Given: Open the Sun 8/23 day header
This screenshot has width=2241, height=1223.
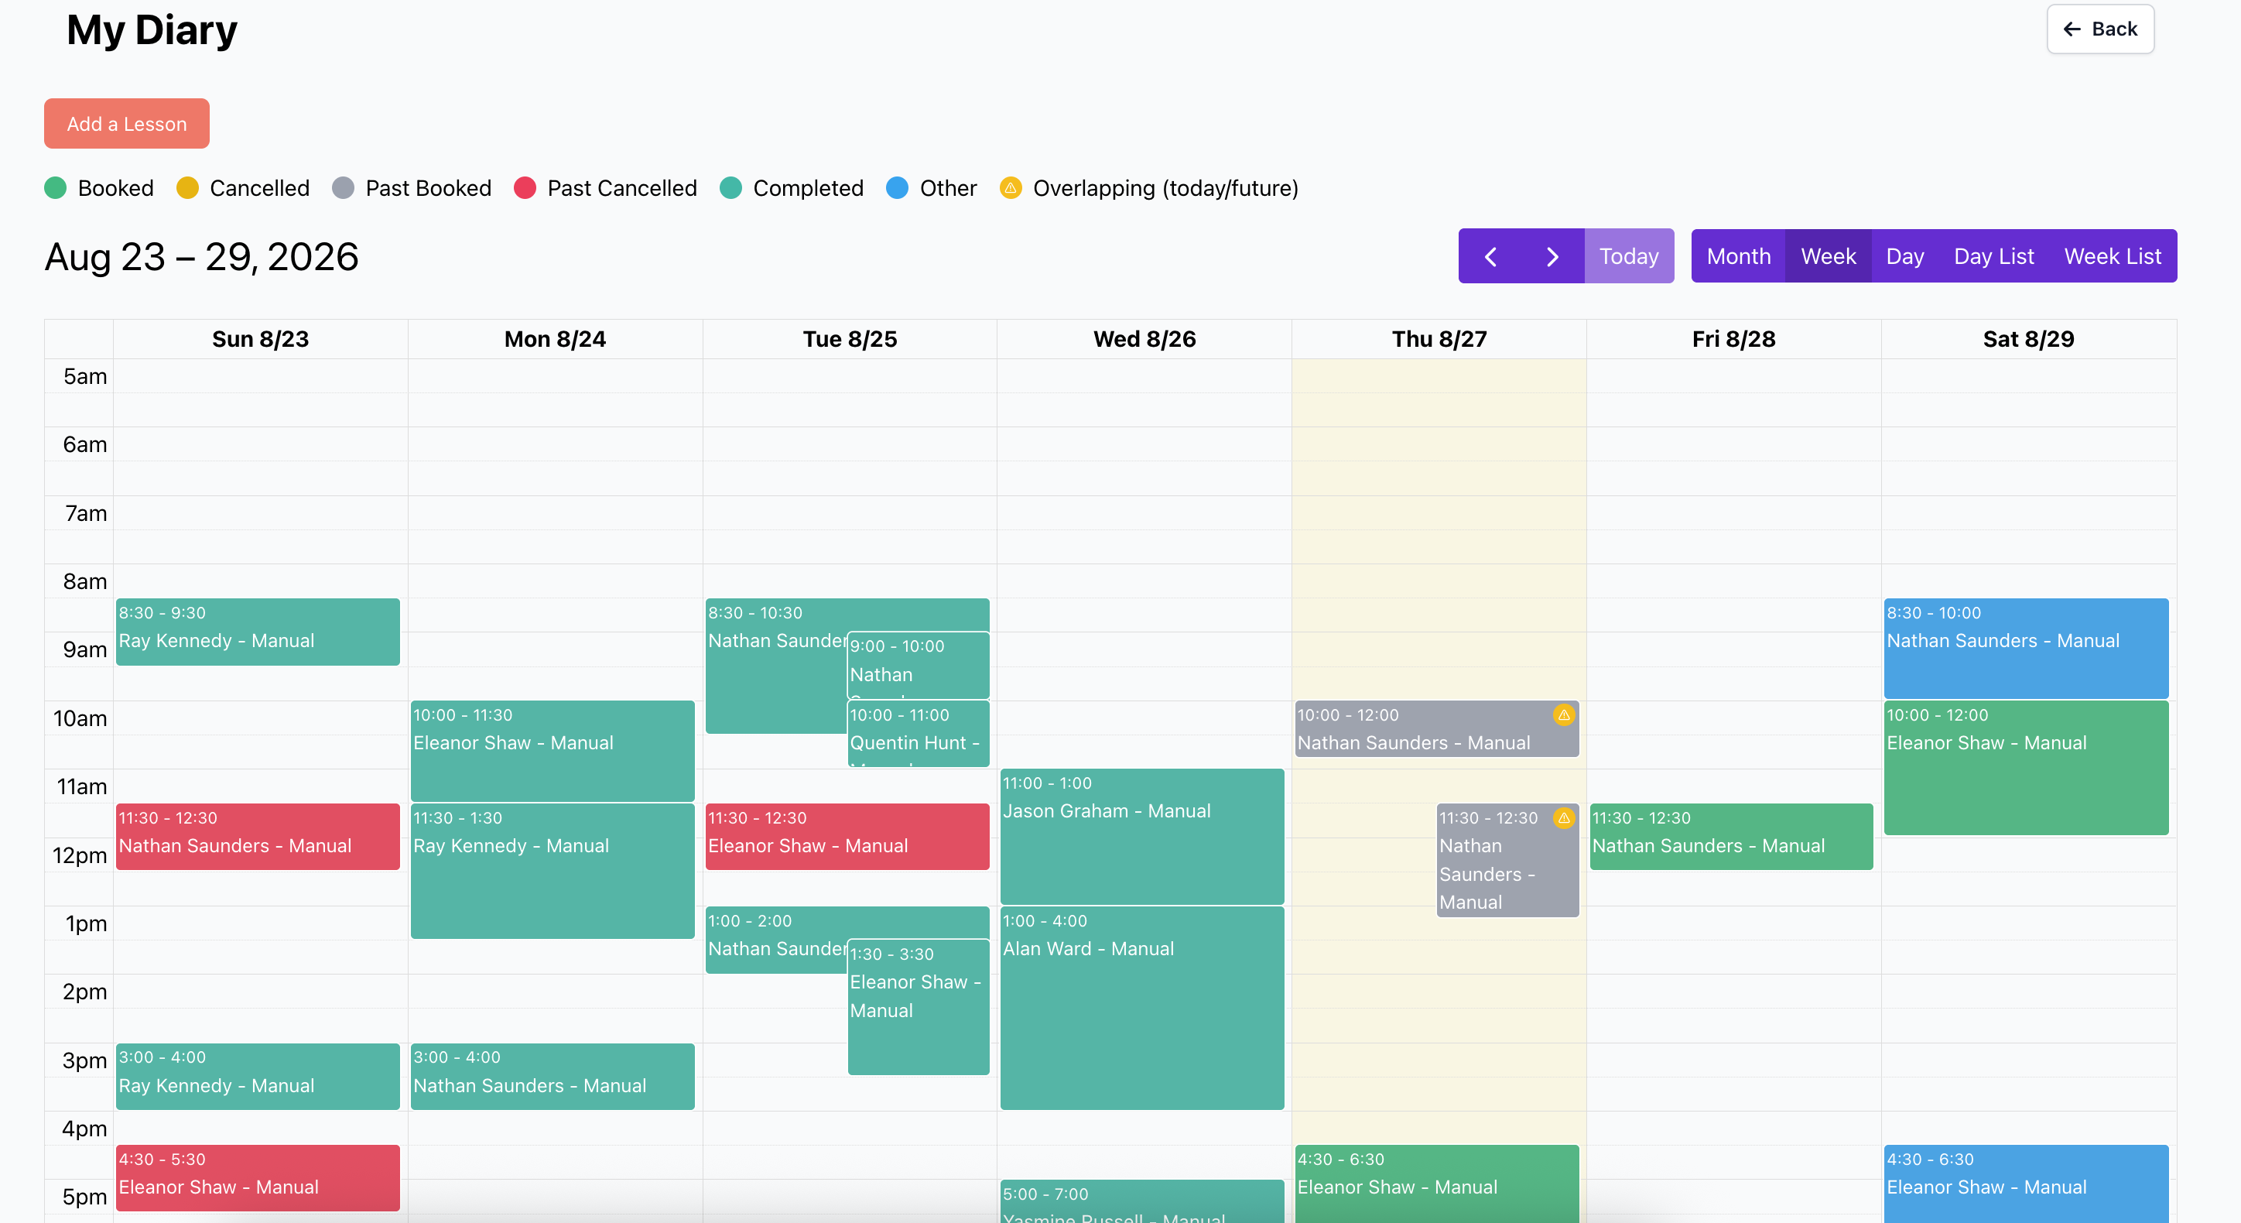Looking at the screenshot, I should pos(260,338).
